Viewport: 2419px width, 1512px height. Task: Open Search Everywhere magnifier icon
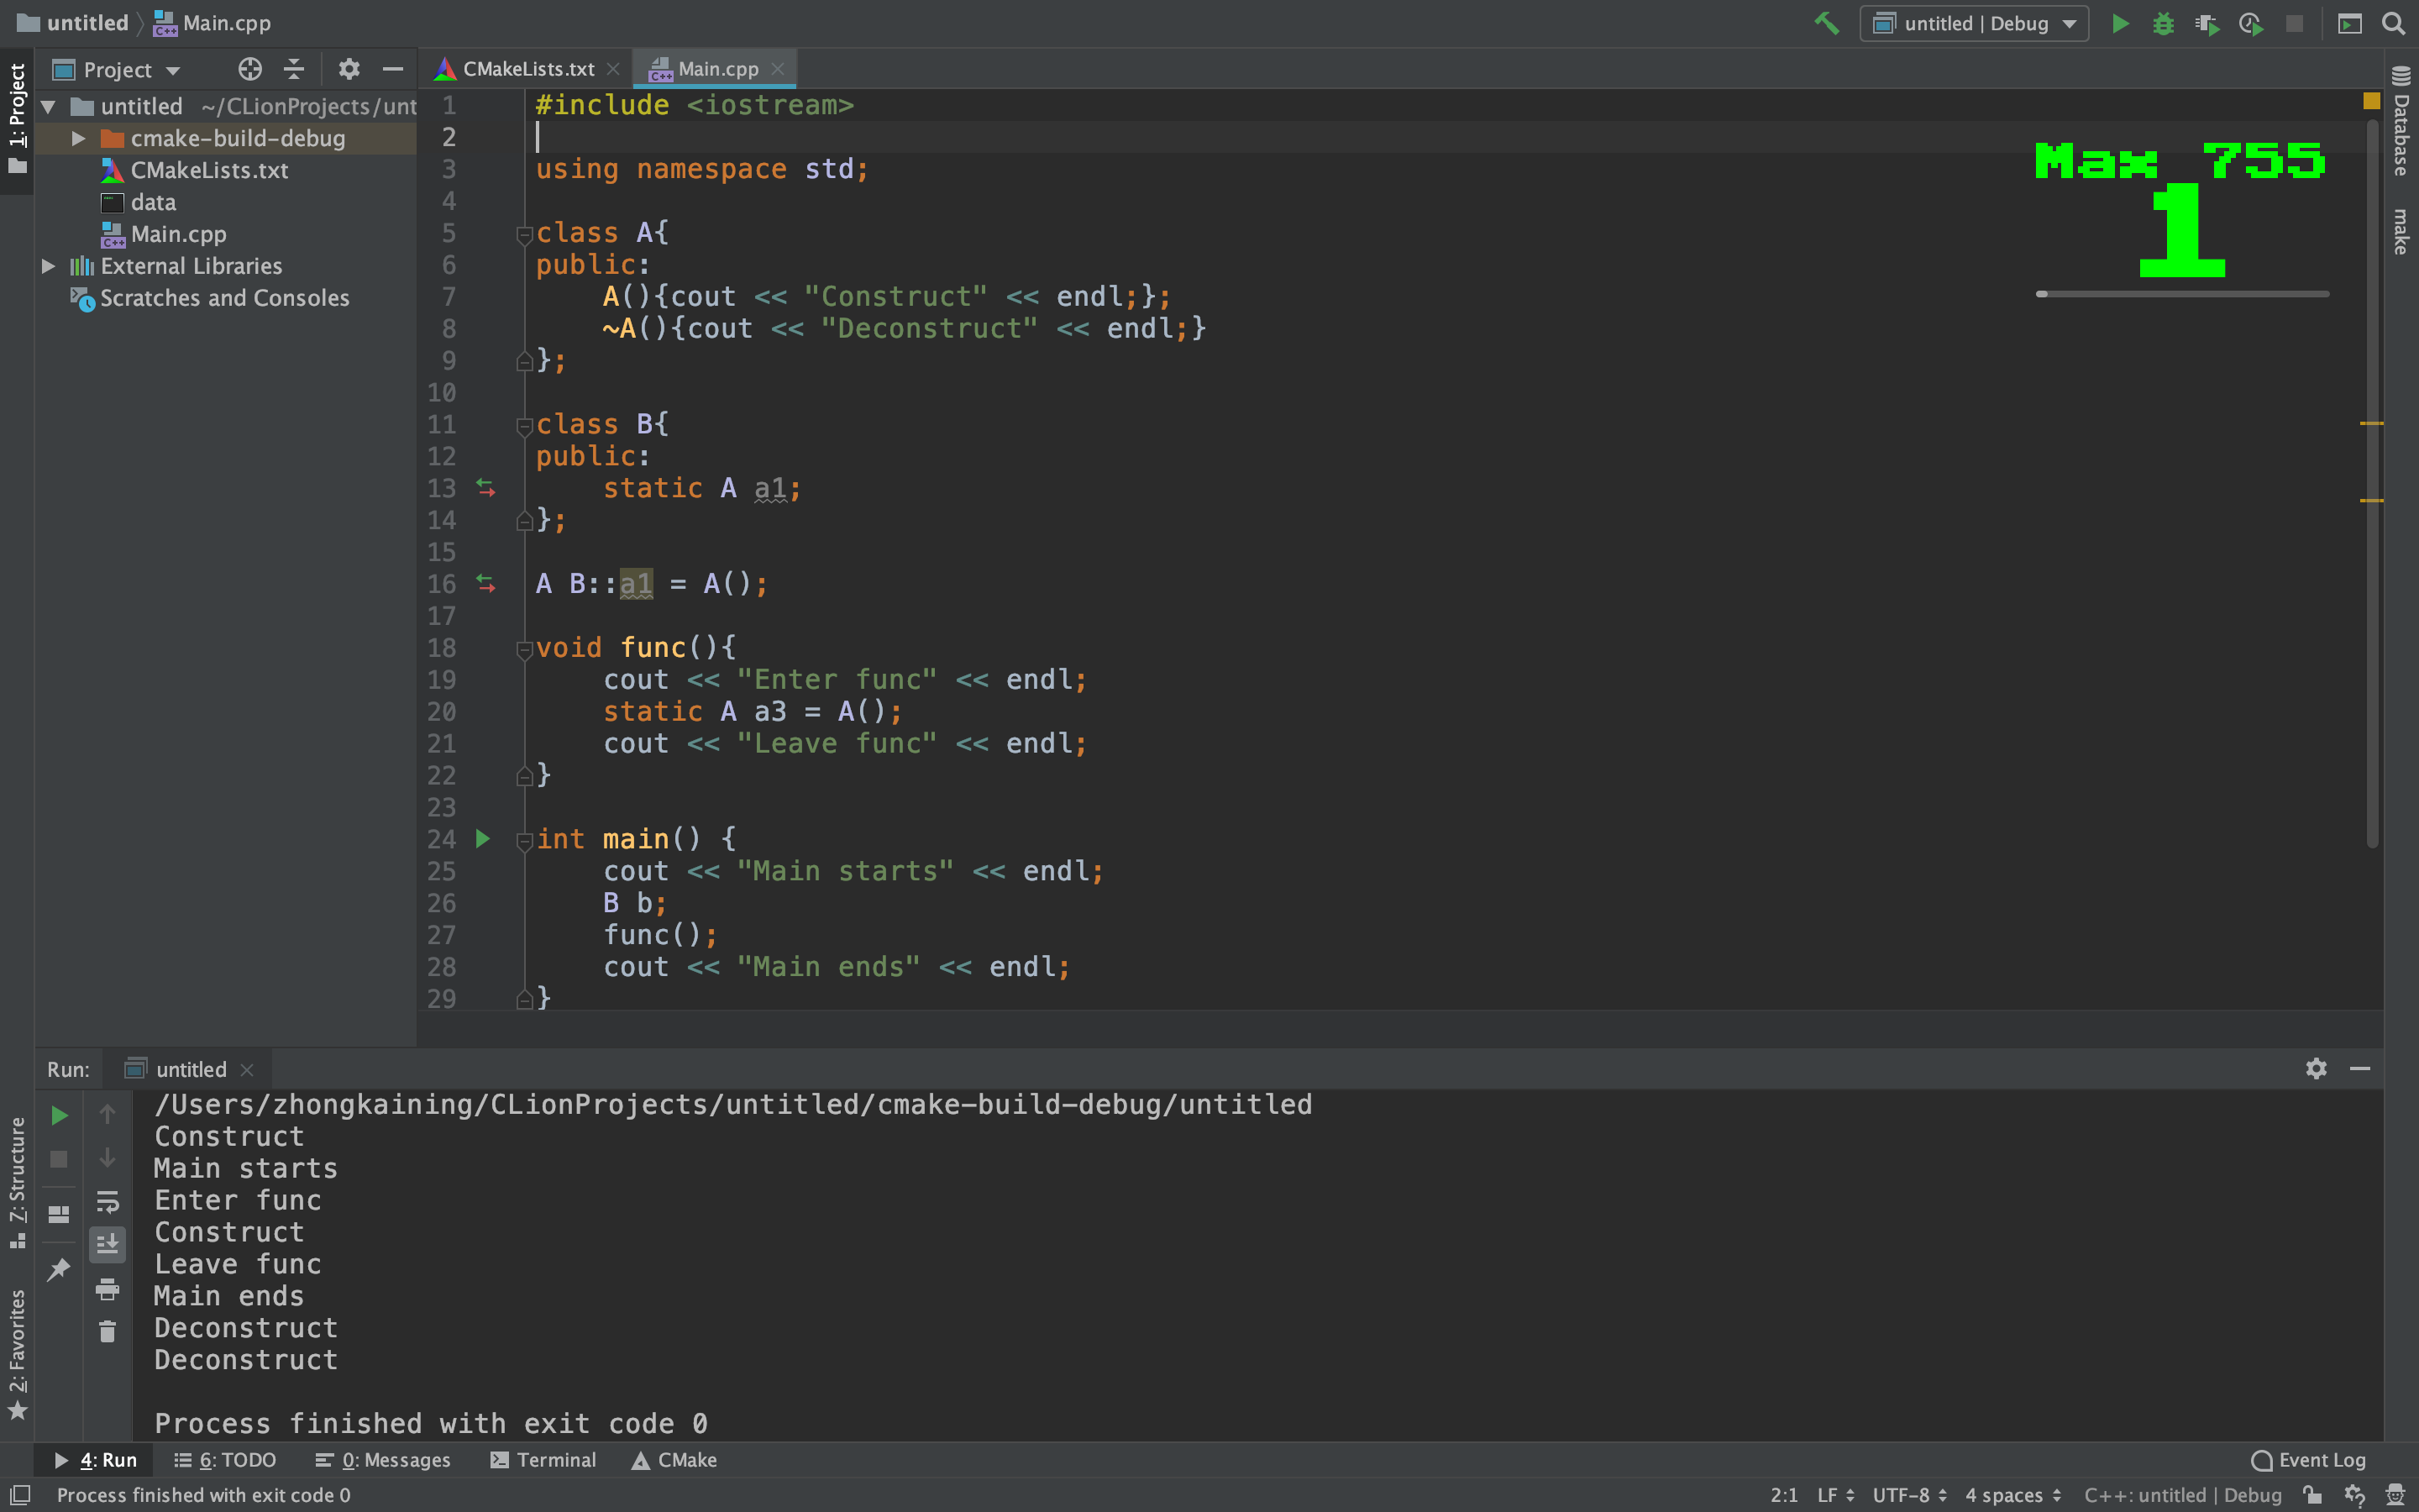pyautogui.click(x=2393, y=23)
